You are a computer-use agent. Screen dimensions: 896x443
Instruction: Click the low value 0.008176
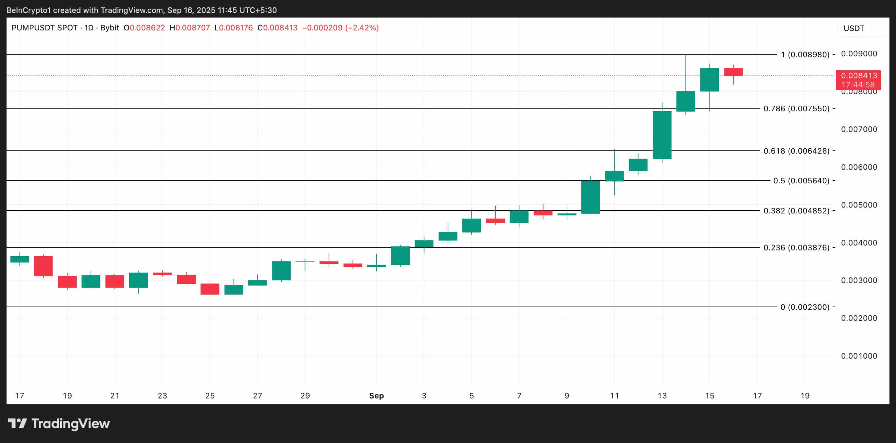pyautogui.click(x=236, y=28)
